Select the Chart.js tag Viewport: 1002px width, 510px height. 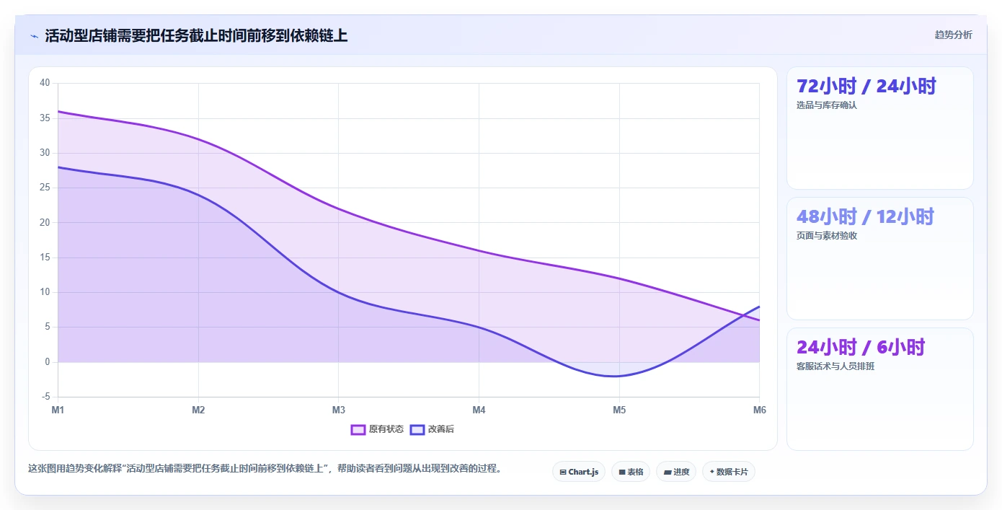(579, 472)
